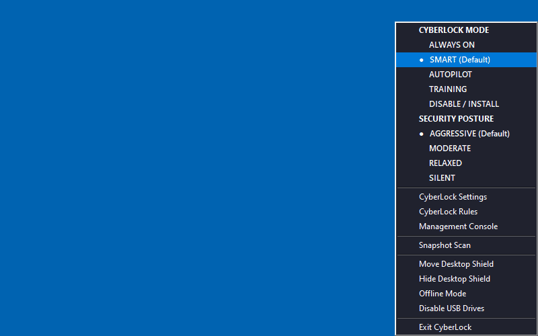Start a Snapshot Scan
This screenshot has width=538, height=336.
point(445,245)
